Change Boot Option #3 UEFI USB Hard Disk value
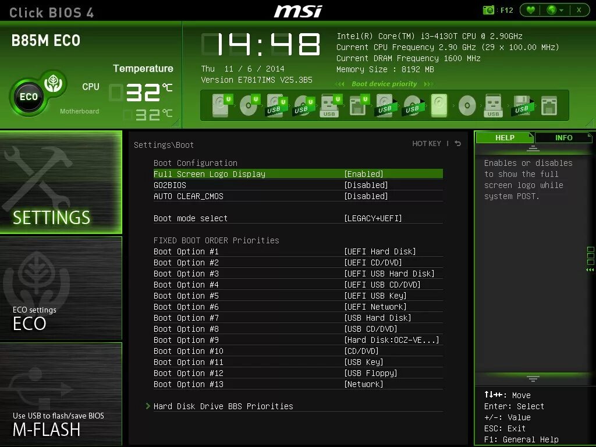Image resolution: width=596 pixels, height=447 pixels. point(389,274)
